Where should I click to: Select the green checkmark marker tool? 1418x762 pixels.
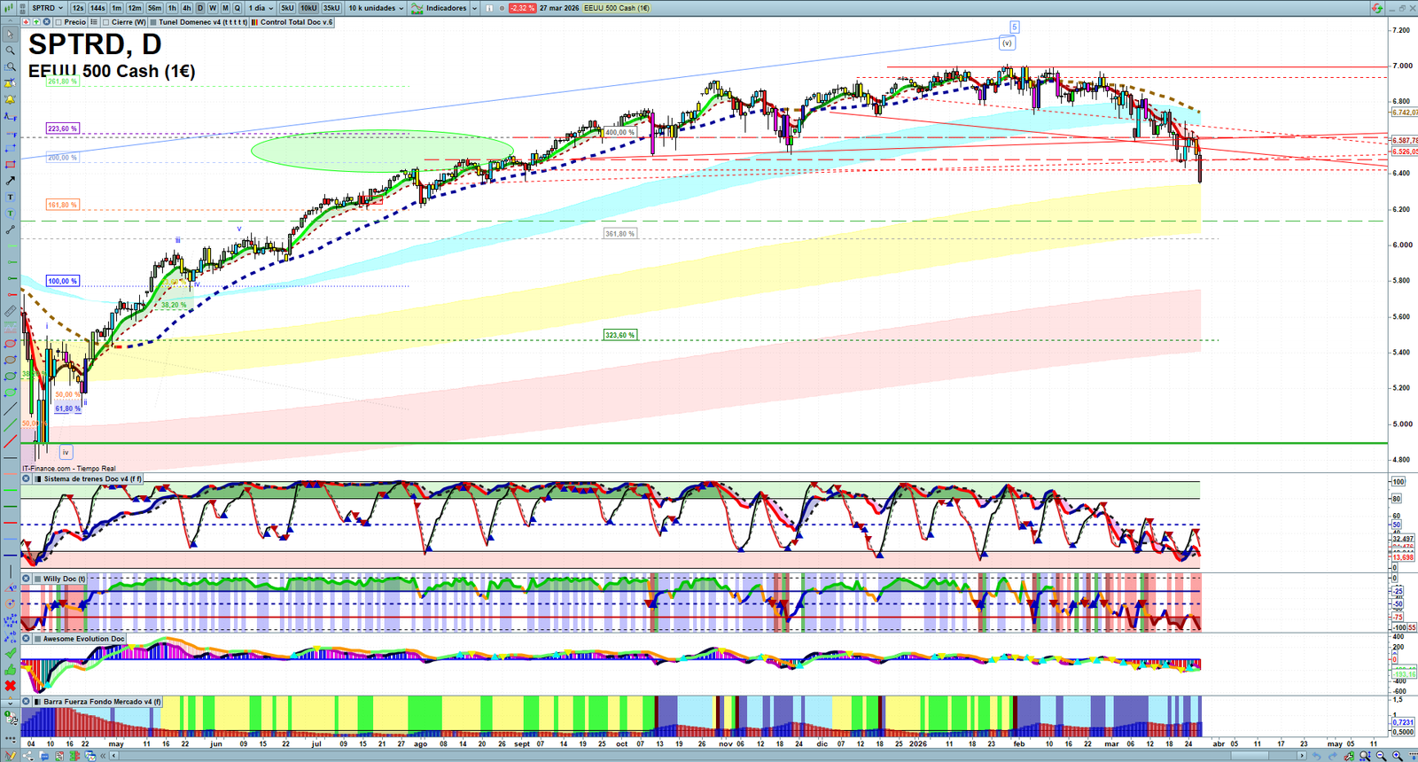pyautogui.click(x=10, y=653)
